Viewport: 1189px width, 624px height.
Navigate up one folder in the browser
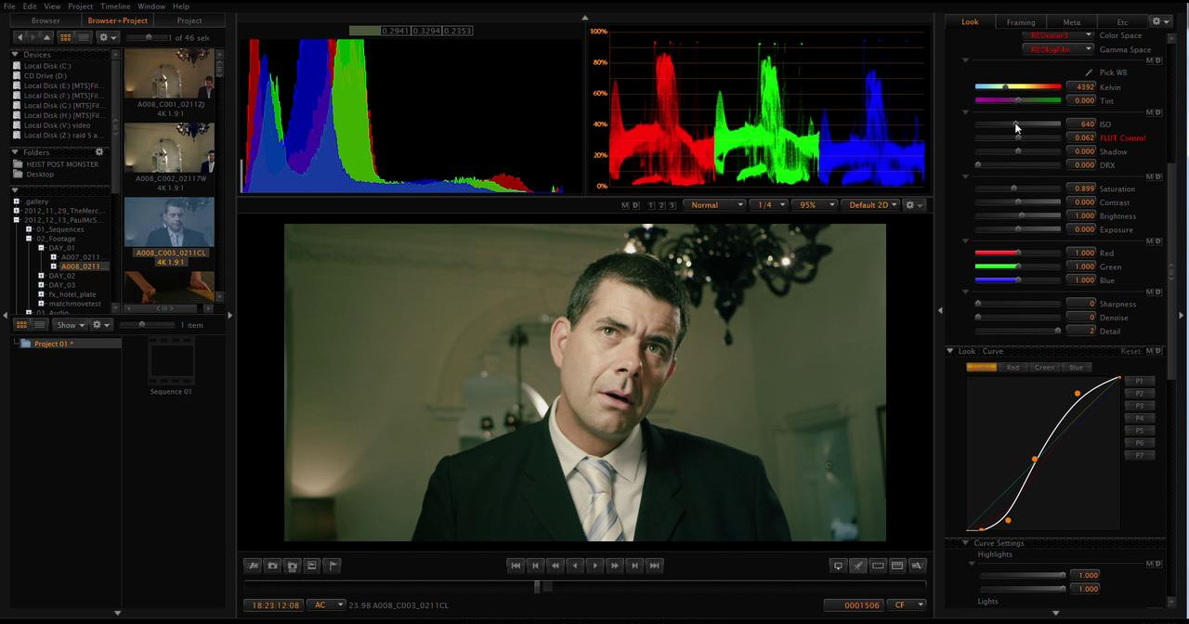click(48, 37)
